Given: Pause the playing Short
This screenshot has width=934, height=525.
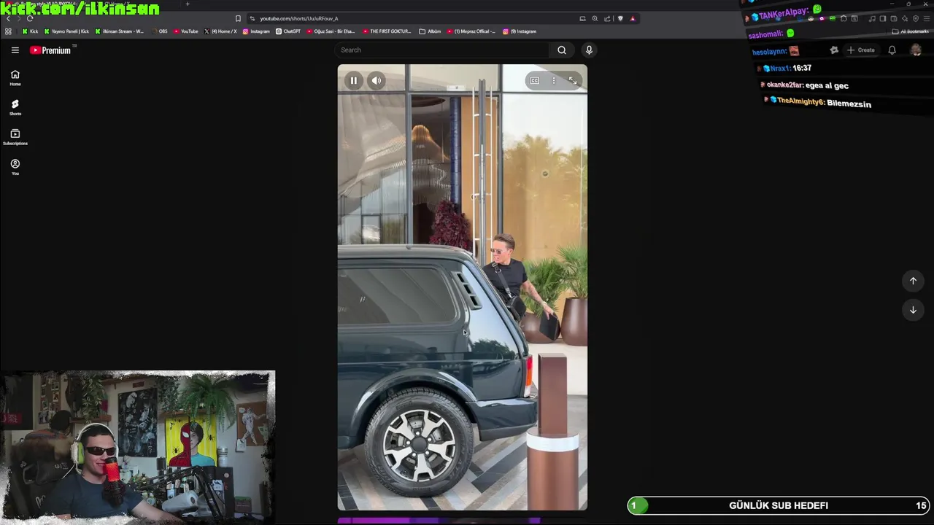Looking at the screenshot, I should tap(353, 81).
